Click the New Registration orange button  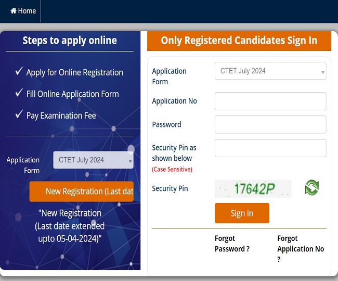[x=82, y=191]
